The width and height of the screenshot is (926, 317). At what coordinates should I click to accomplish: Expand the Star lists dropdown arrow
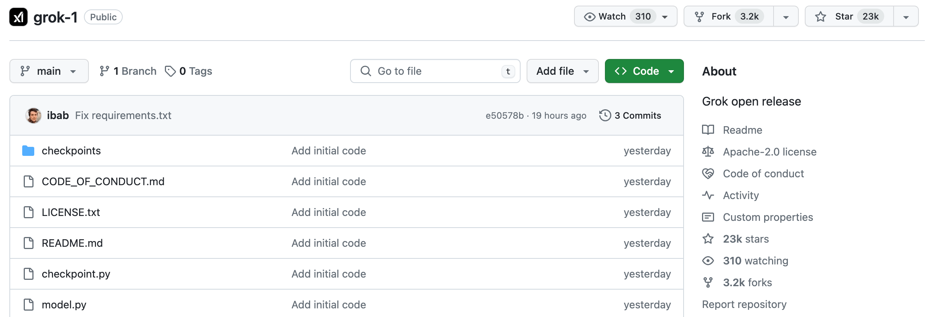(906, 17)
